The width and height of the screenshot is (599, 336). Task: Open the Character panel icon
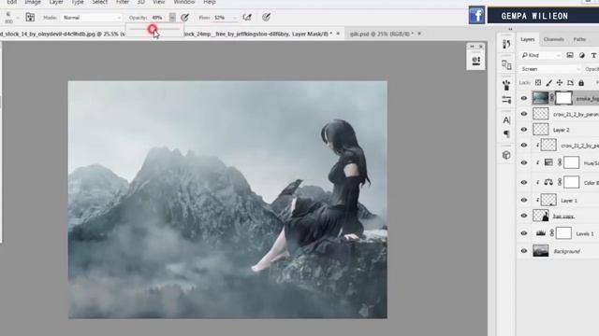[x=506, y=120]
